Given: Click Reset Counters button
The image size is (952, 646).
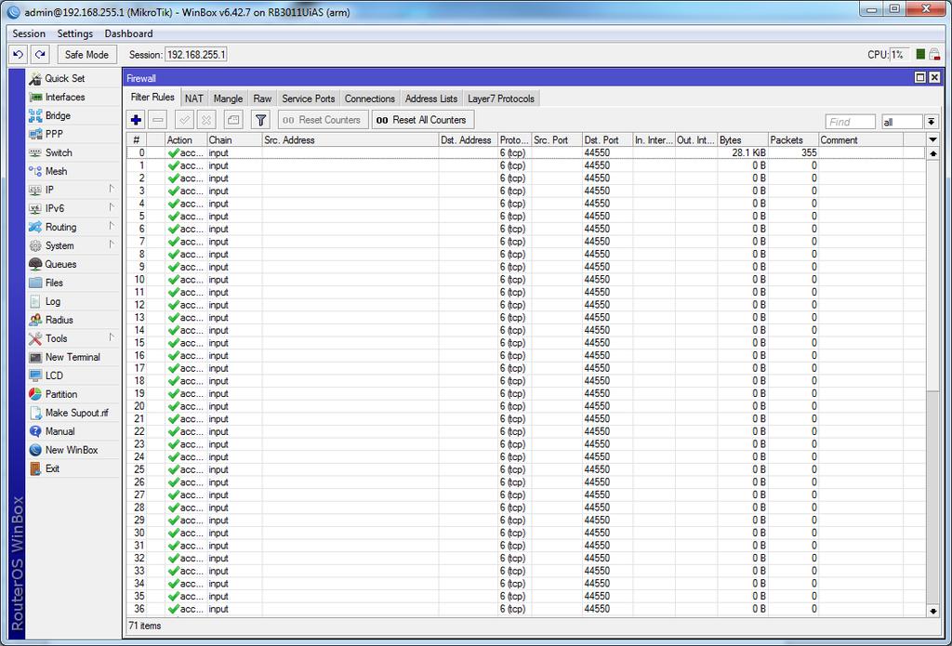Looking at the screenshot, I should pyautogui.click(x=323, y=120).
